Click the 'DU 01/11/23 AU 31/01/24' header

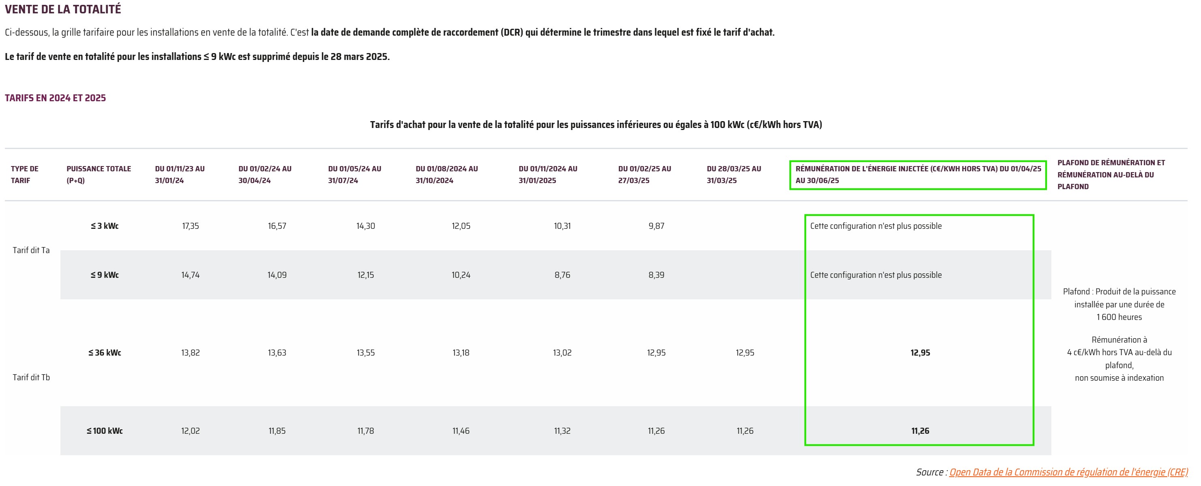point(180,175)
